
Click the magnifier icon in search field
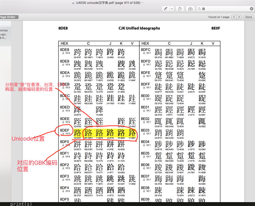pyautogui.click(x=199, y=9)
